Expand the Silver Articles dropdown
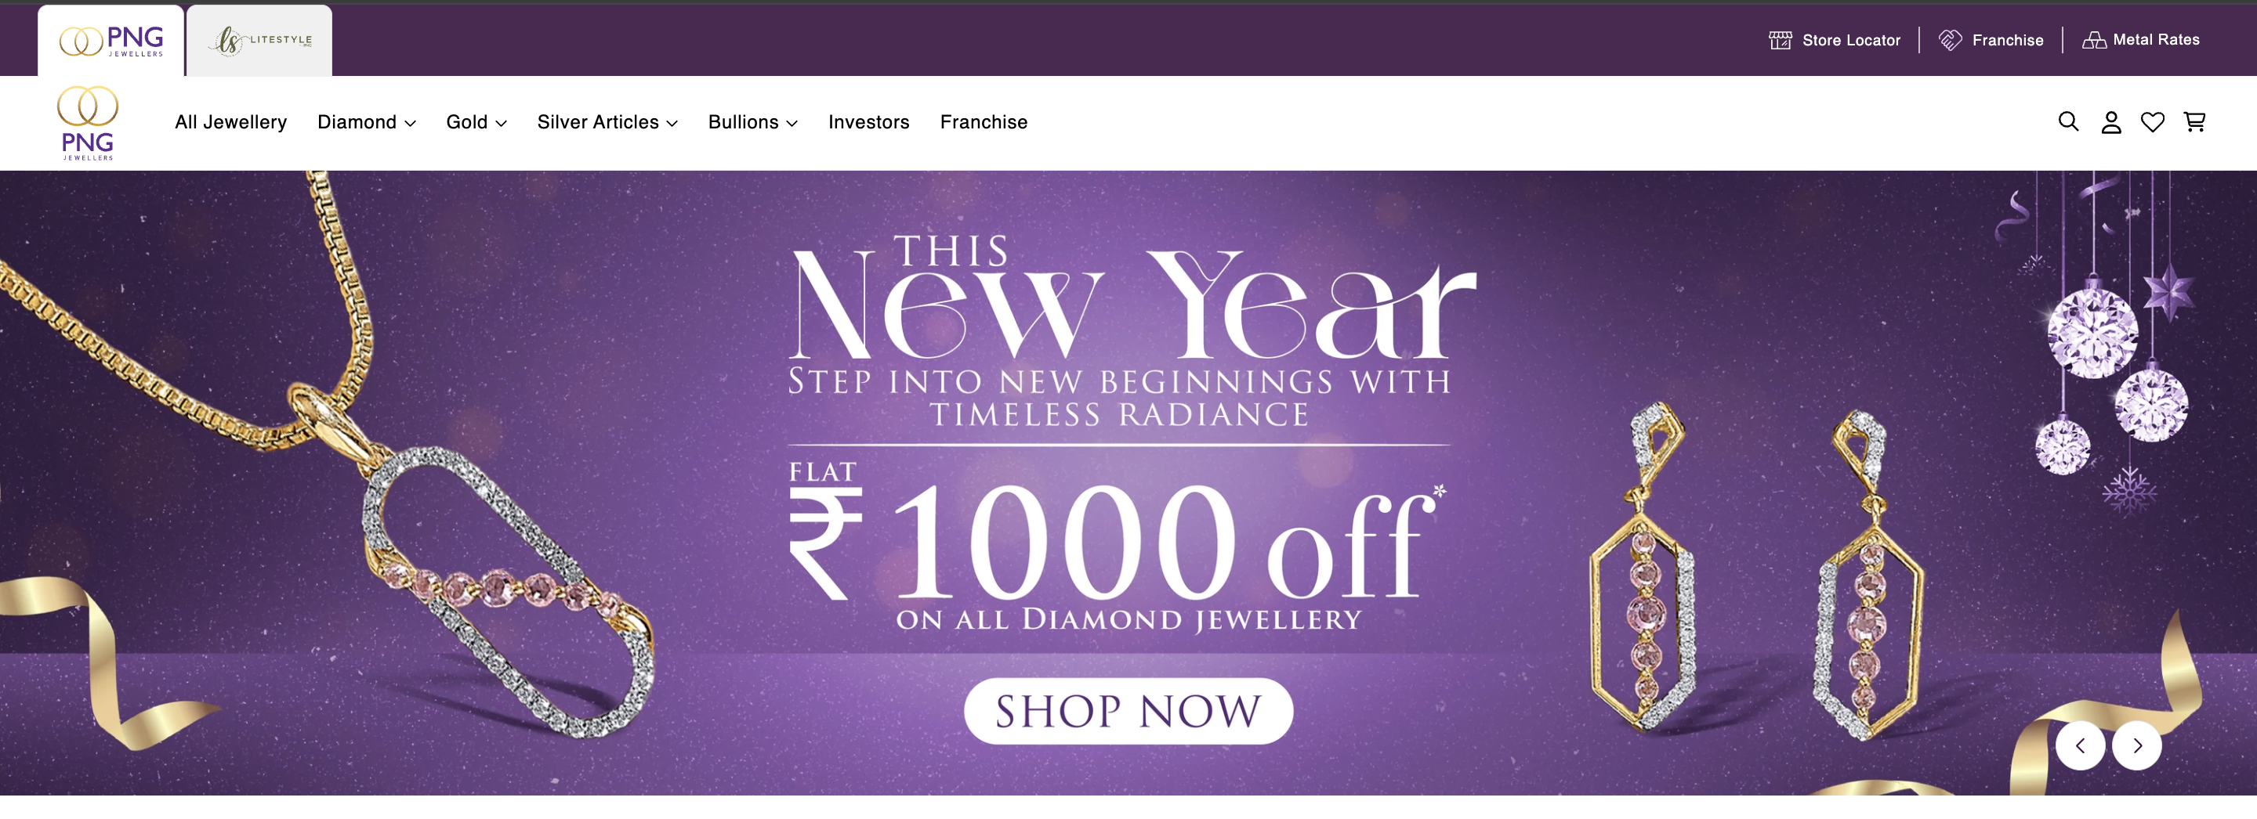The width and height of the screenshot is (2257, 819). [607, 122]
